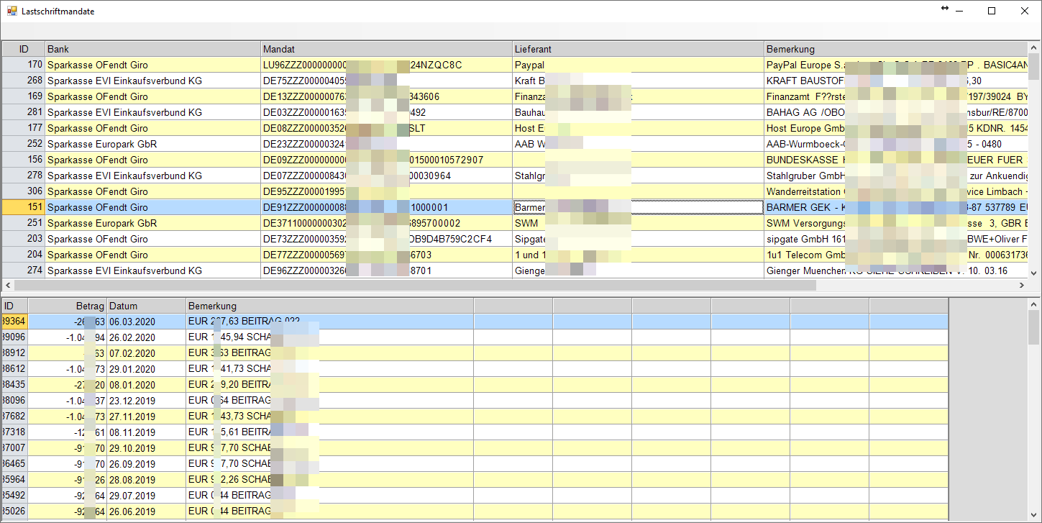Click ID cell 306
This screenshot has height=523, width=1042.
[x=24, y=191]
